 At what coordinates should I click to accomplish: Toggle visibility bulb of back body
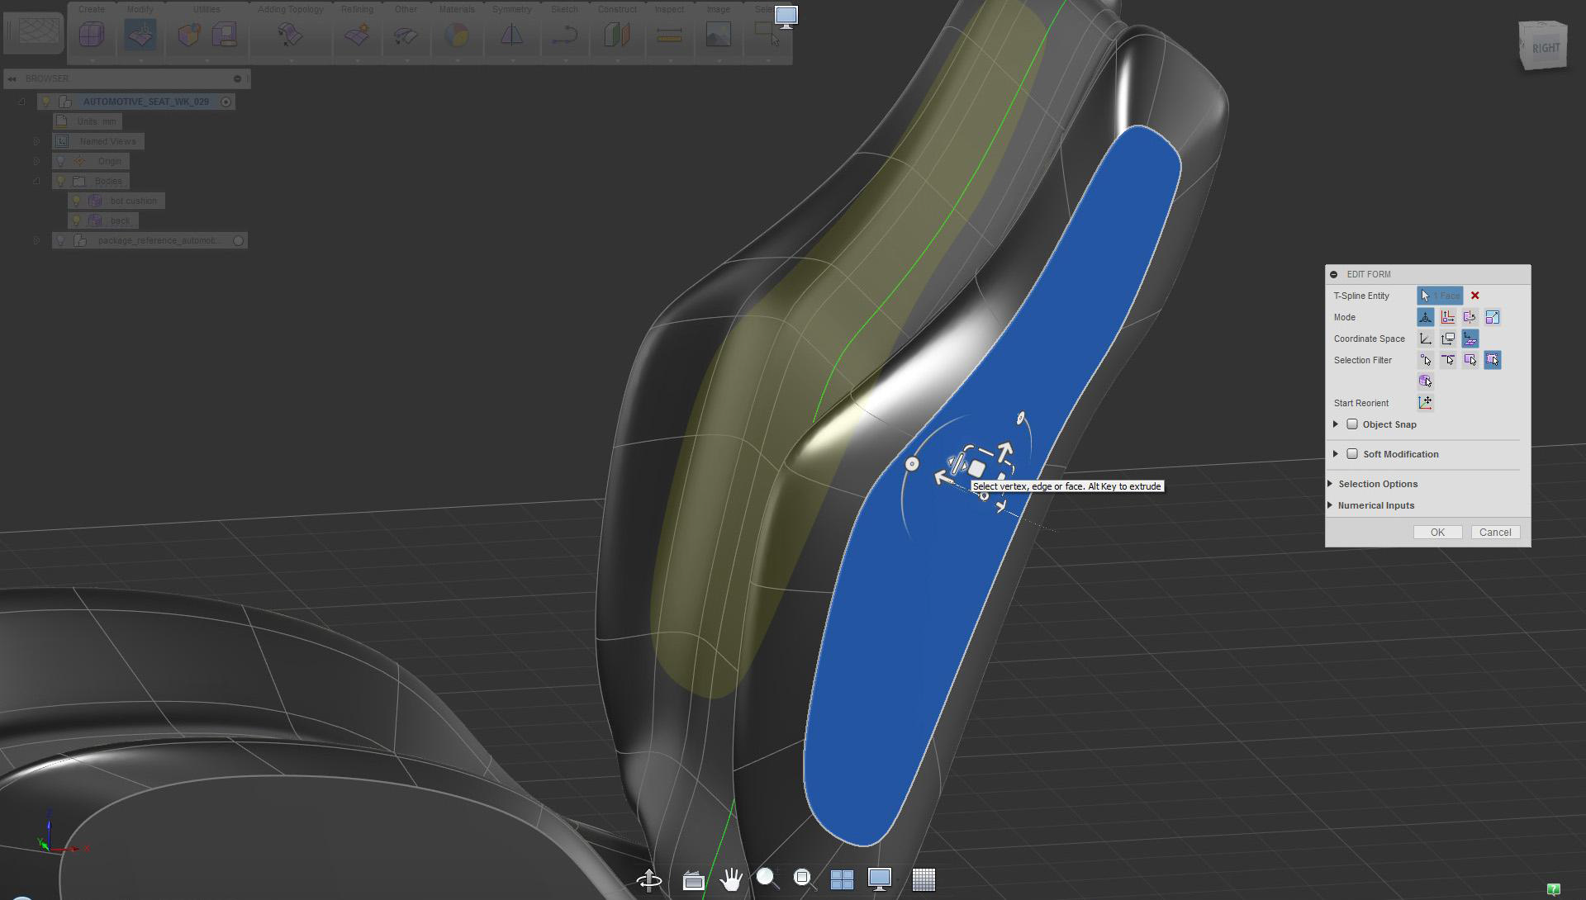click(x=77, y=220)
